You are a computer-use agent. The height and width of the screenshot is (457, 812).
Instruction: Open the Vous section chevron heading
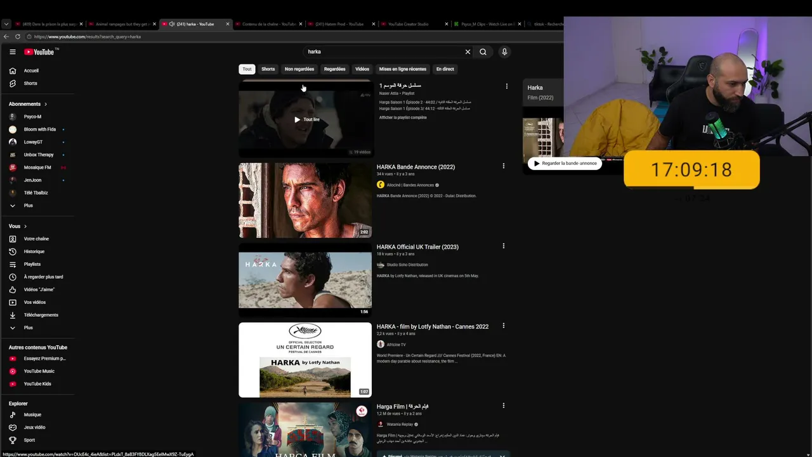[18, 226]
